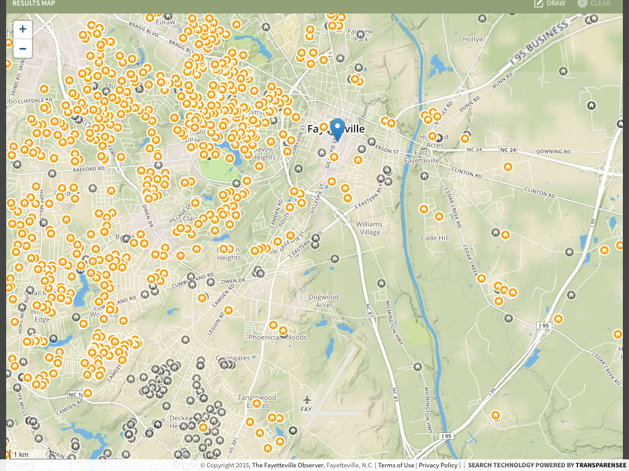Screen dimensions: 629x471
Task: Select gray house marker beside Hollywood label
Action: pos(482,18)
